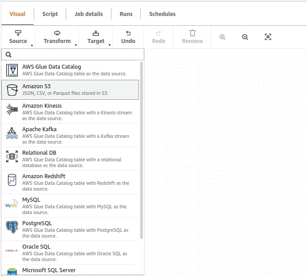Click 'table with Redshift as the' text
Screen dimensions: 307x277
102,183
